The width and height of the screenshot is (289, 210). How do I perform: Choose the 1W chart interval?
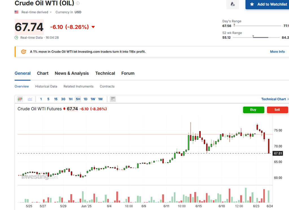click(x=93, y=99)
